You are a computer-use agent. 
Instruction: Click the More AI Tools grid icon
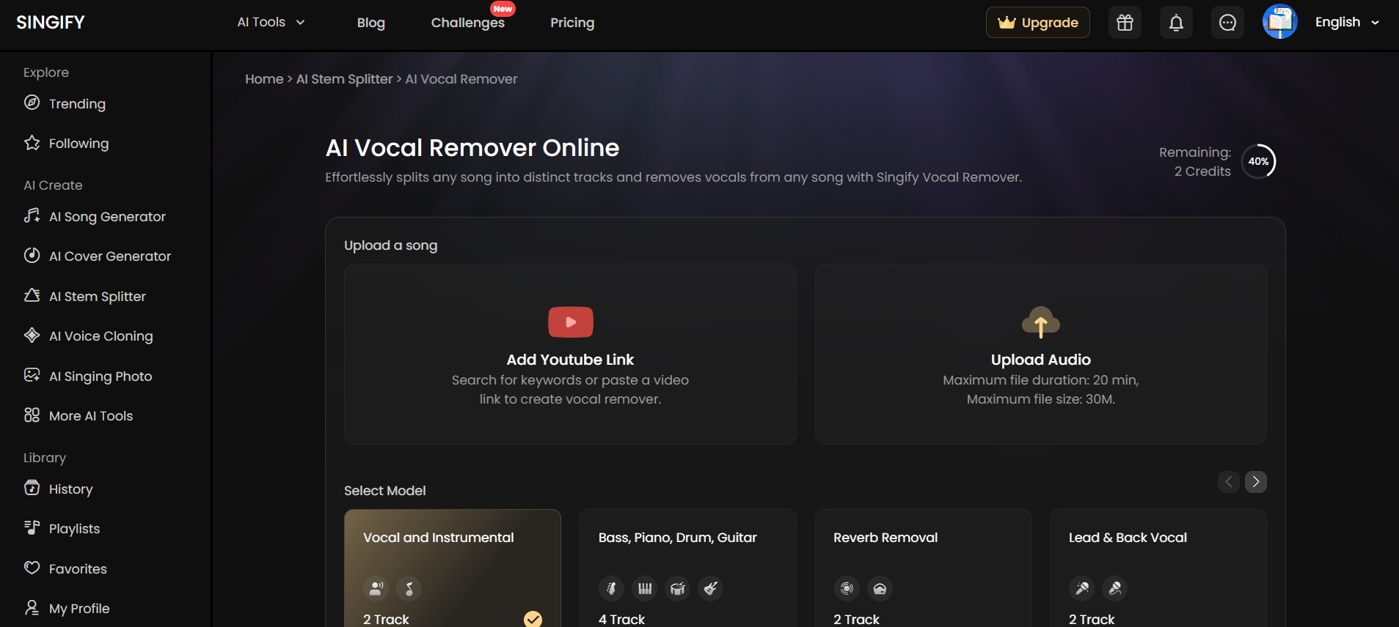click(x=32, y=415)
